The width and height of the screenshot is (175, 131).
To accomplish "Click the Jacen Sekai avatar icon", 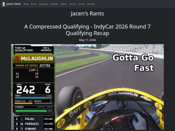I will (x=4, y=4).
